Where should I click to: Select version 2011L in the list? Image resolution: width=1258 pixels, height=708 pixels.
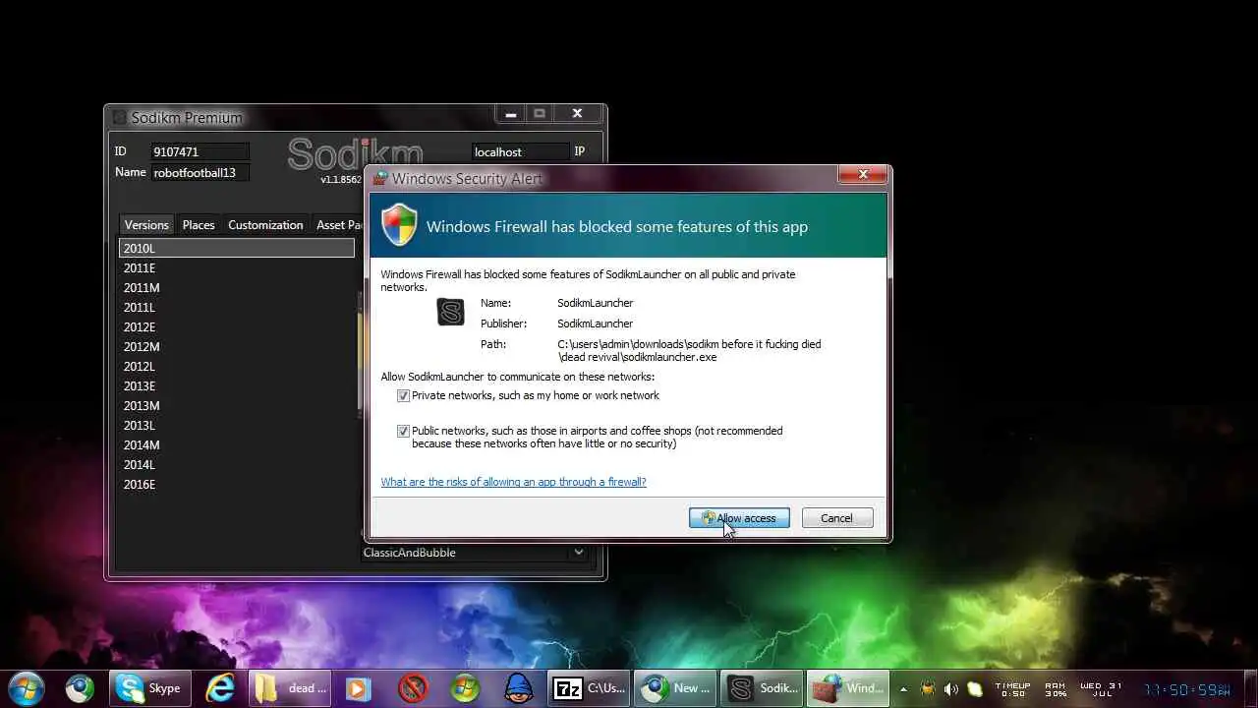pyautogui.click(x=237, y=308)
